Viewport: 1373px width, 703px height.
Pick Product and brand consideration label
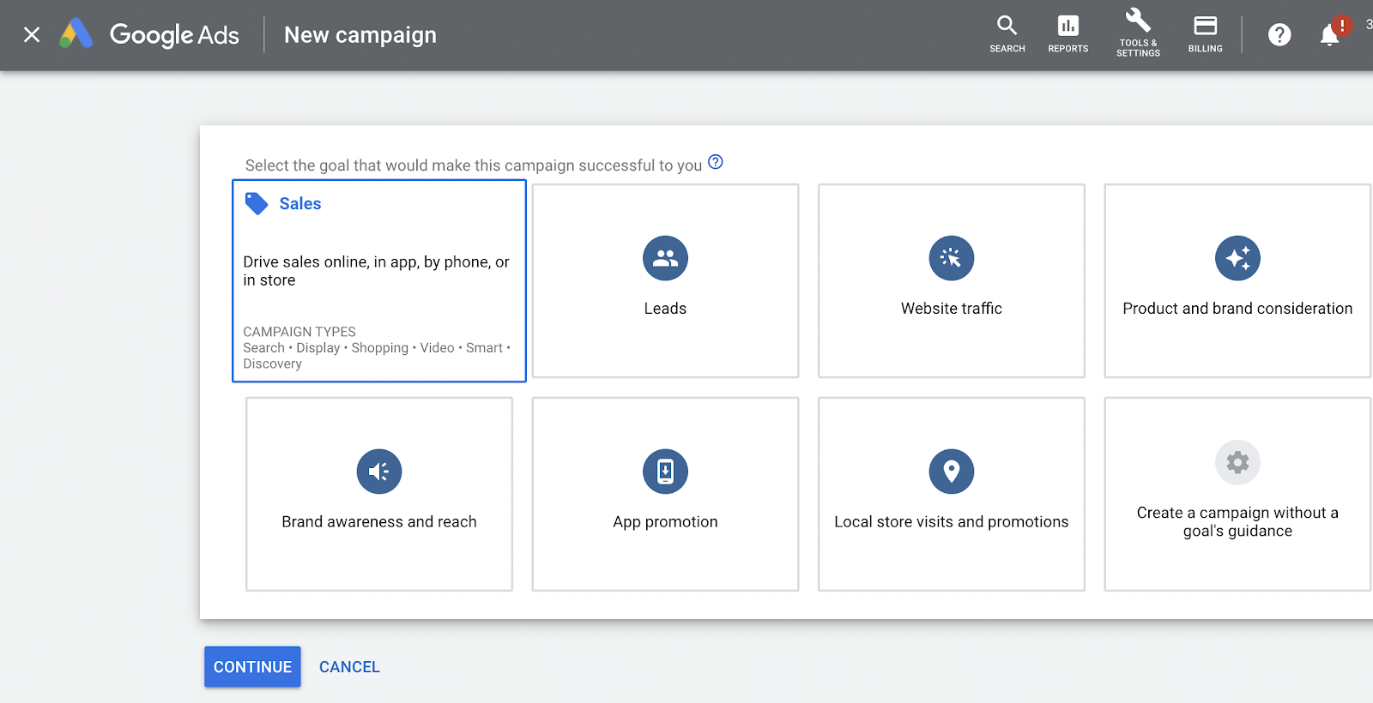click(x=1237, y=309)
